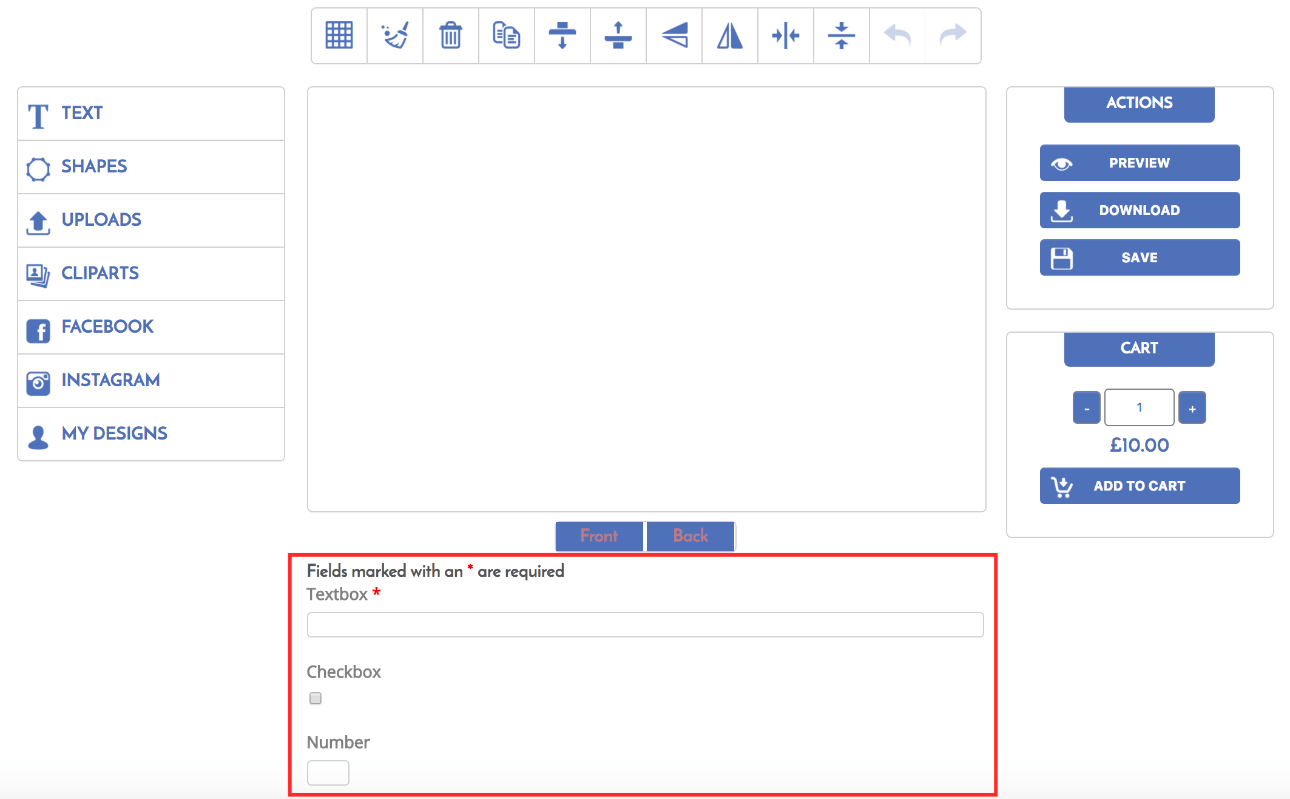
Task: Click the center vertically icon
Action: 842,35
